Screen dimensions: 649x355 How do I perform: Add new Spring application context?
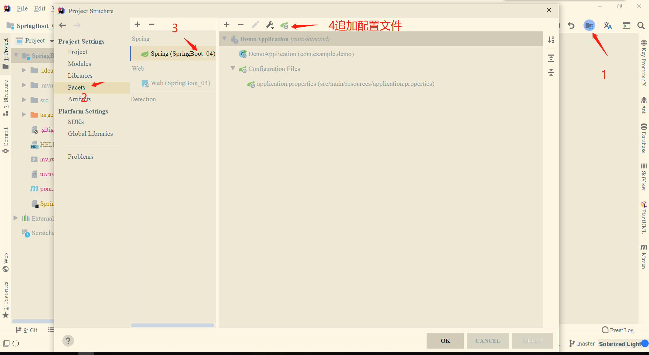(x=226, y=24)
